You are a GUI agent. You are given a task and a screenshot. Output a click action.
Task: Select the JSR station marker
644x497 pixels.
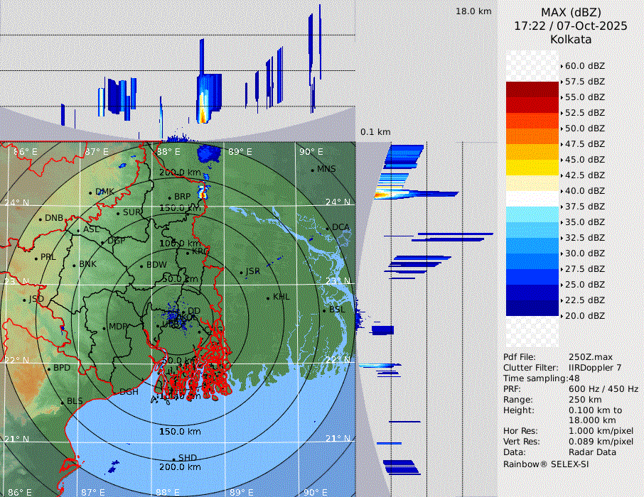tap(240, 272)
